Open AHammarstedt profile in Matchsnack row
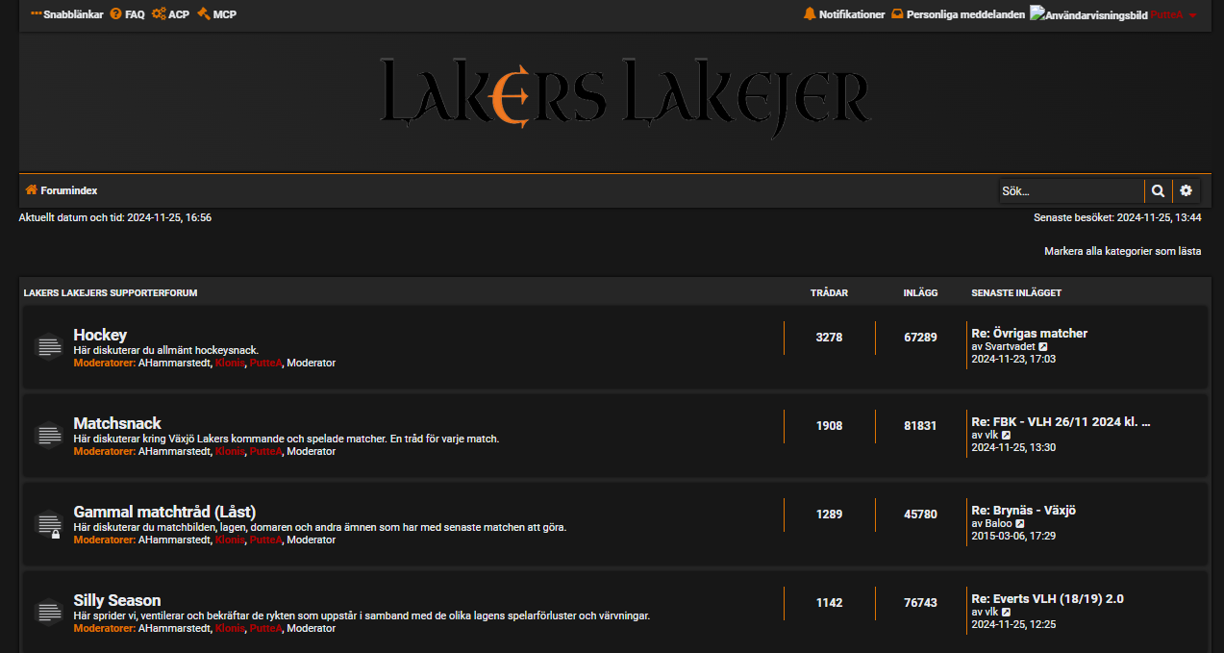 tap(174, 451)
